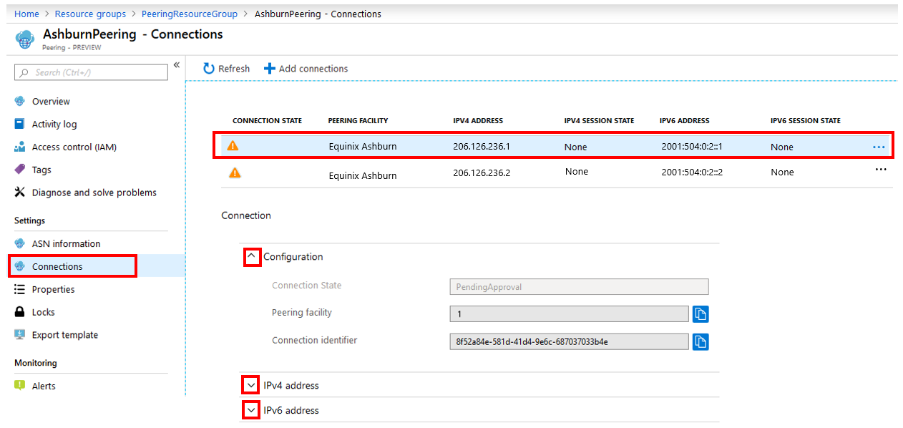Click the Add connections button label
The height and width of the screenshot is (428, 903).
[313, 69]
